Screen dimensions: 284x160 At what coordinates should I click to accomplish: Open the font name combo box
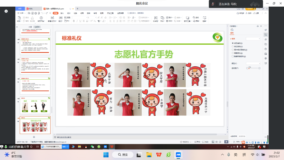[x=79, y=17]
